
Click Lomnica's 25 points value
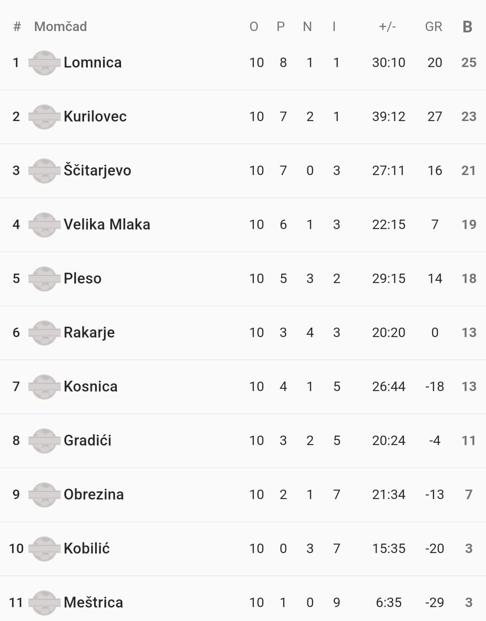(x=468, y=63)
